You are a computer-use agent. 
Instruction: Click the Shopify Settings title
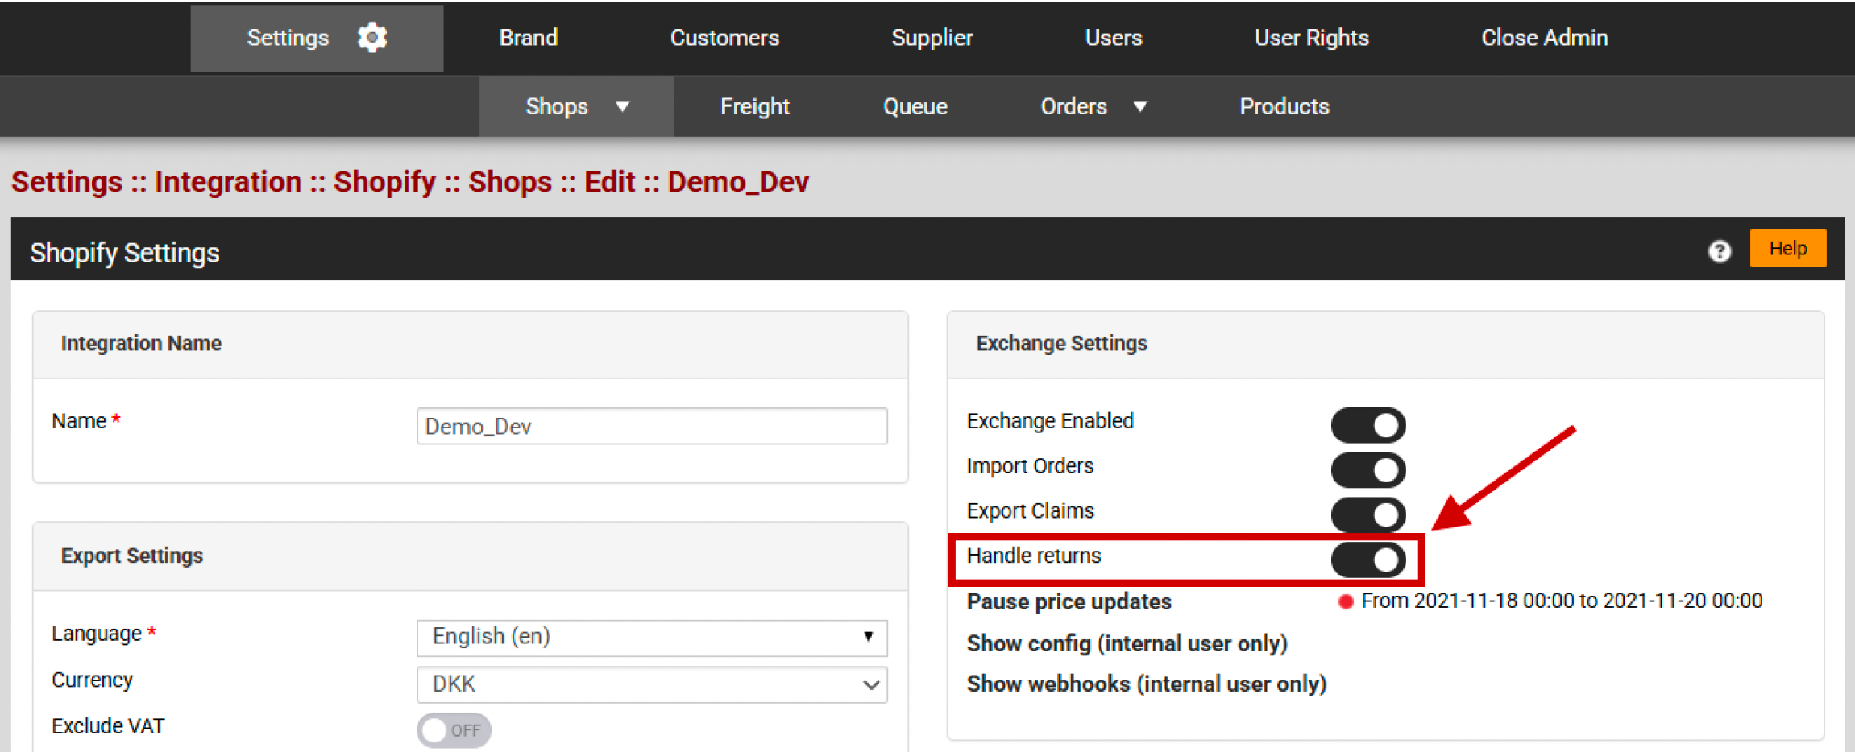[x=125, y=253]
